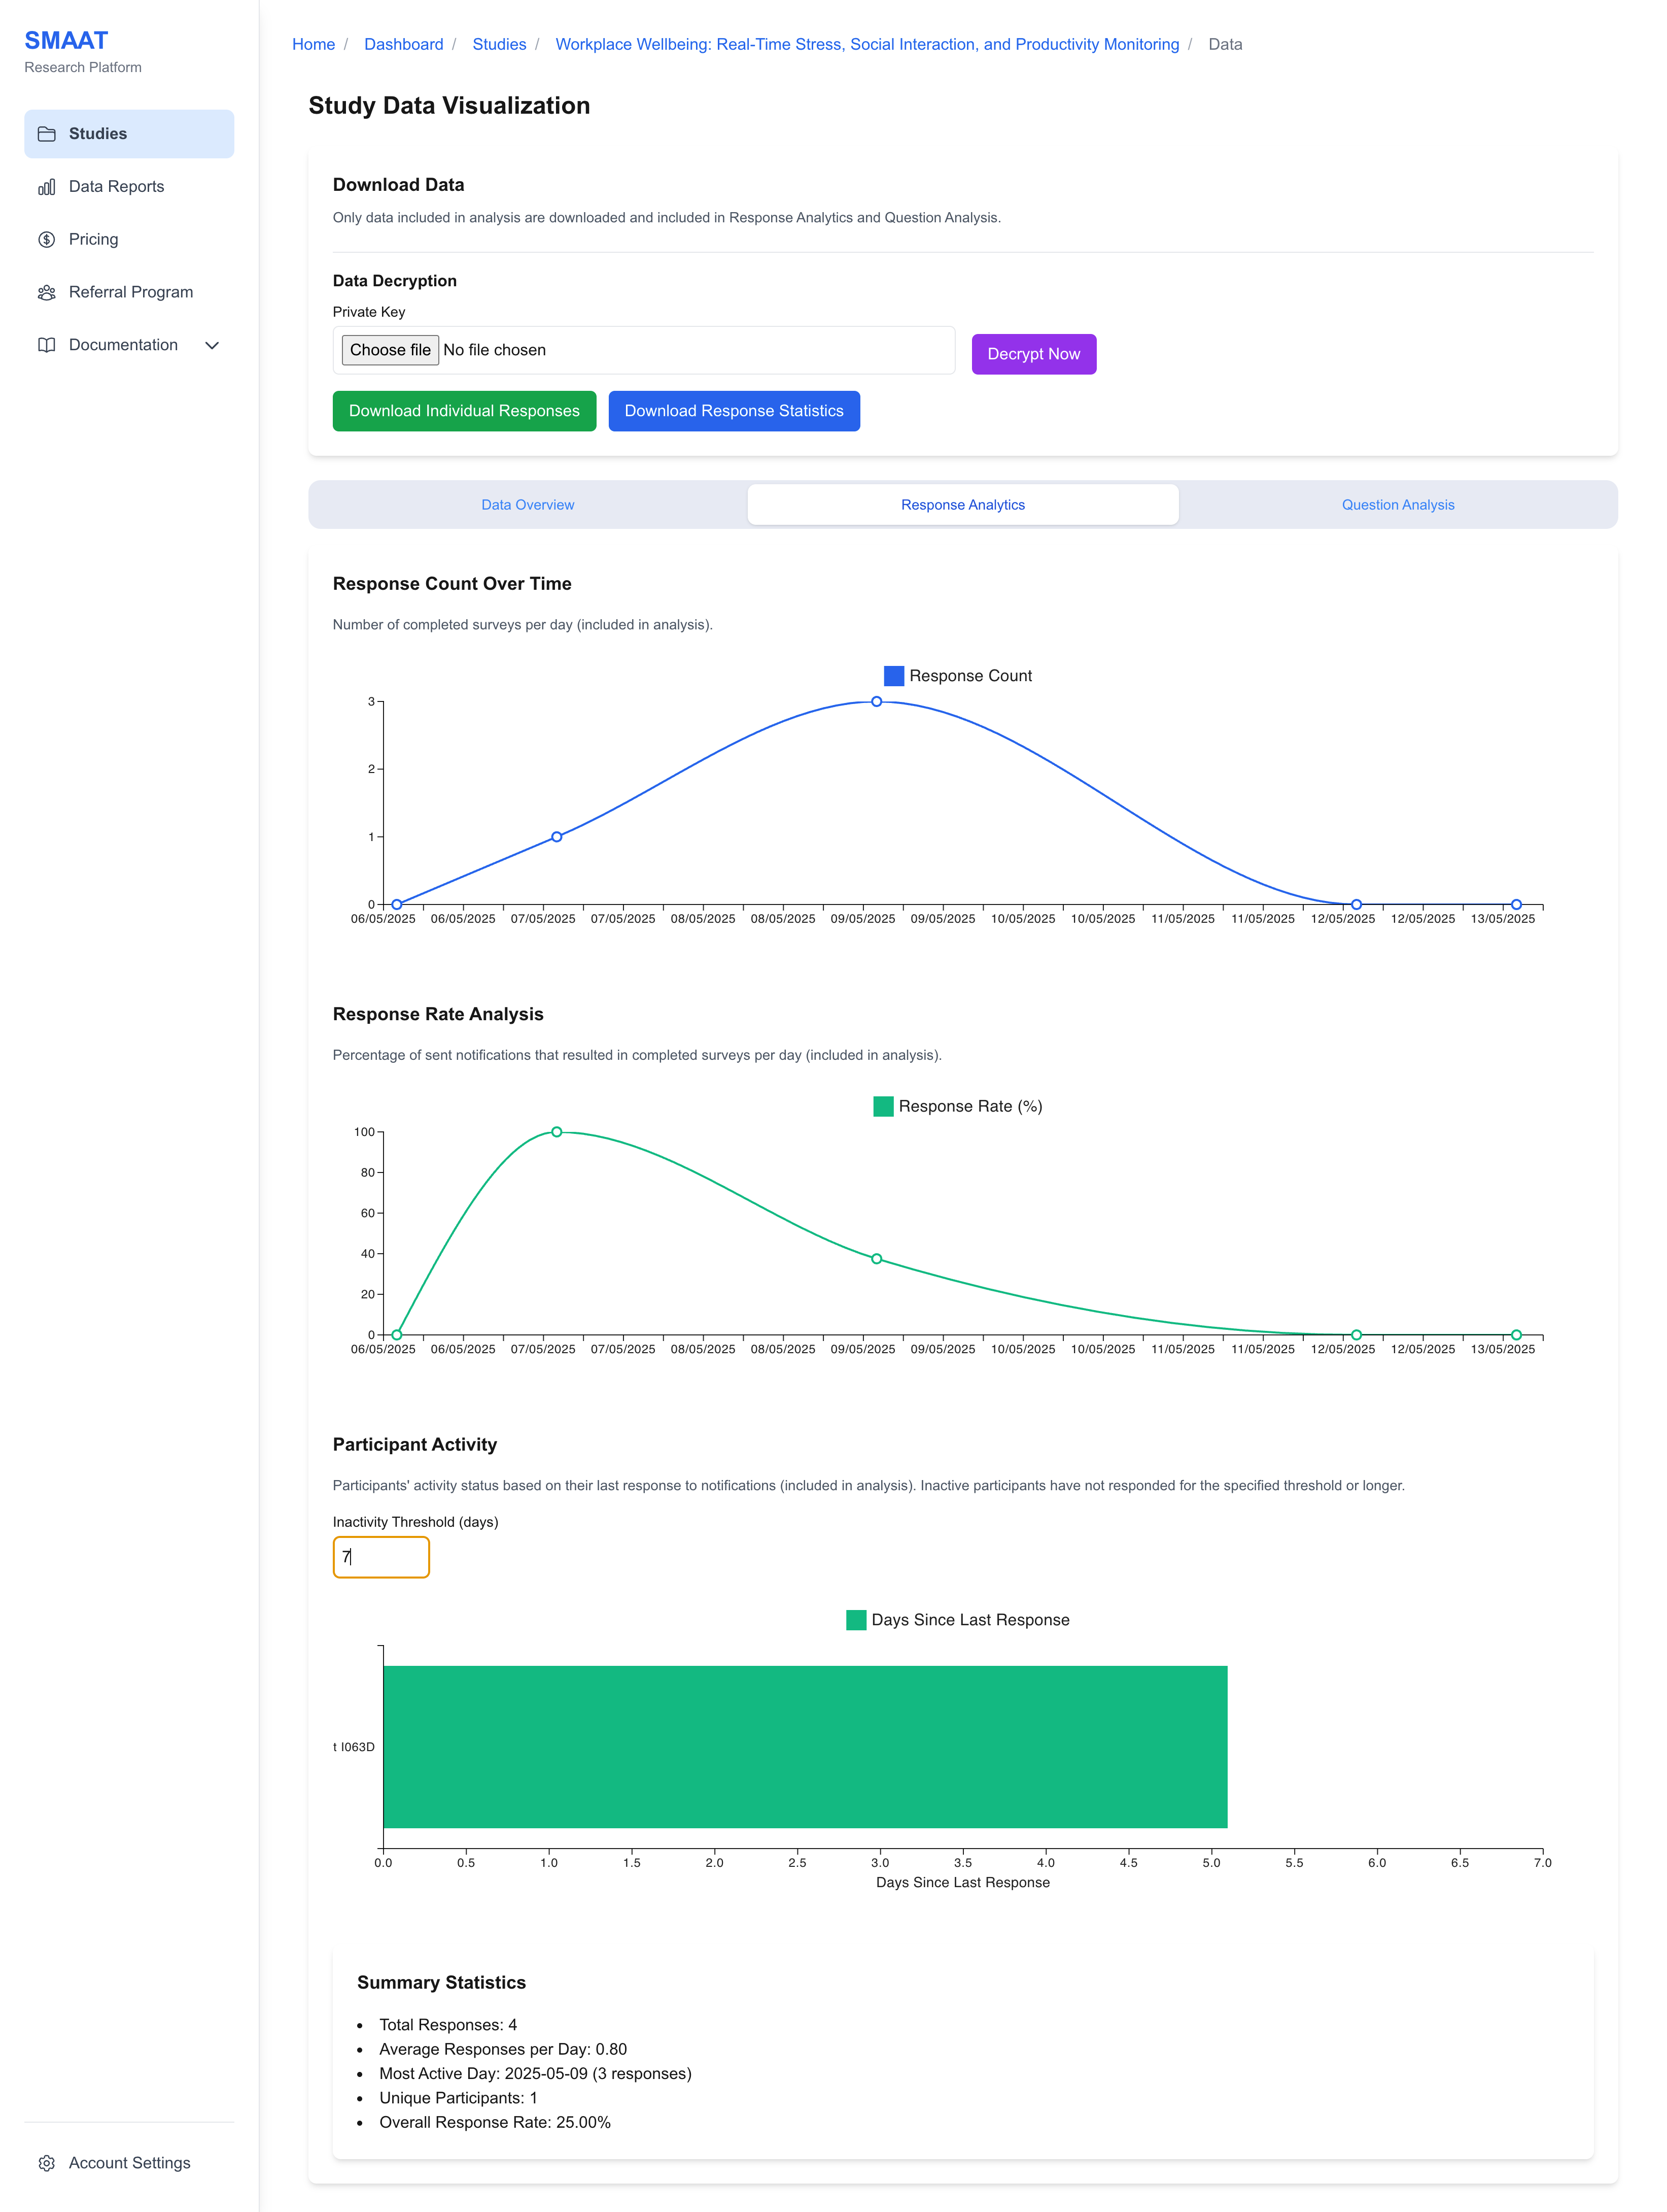
Task: Open the file picker with Choose file
Action: [x=390, y=350]
